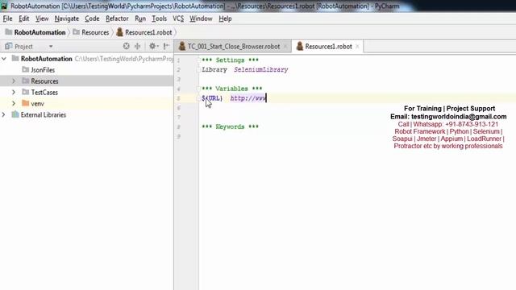Click the SeleniumLibrary text in editor
This screenshot has height=290, width=516.
[x=261, y=70]
